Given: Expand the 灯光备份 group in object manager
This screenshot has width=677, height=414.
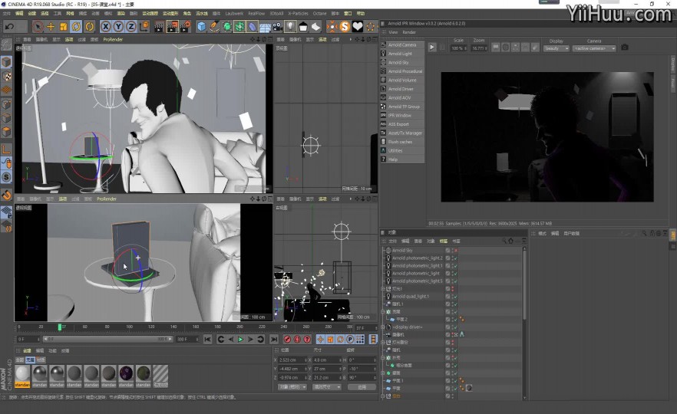Looking at the screenshot, I should (383, 343).
